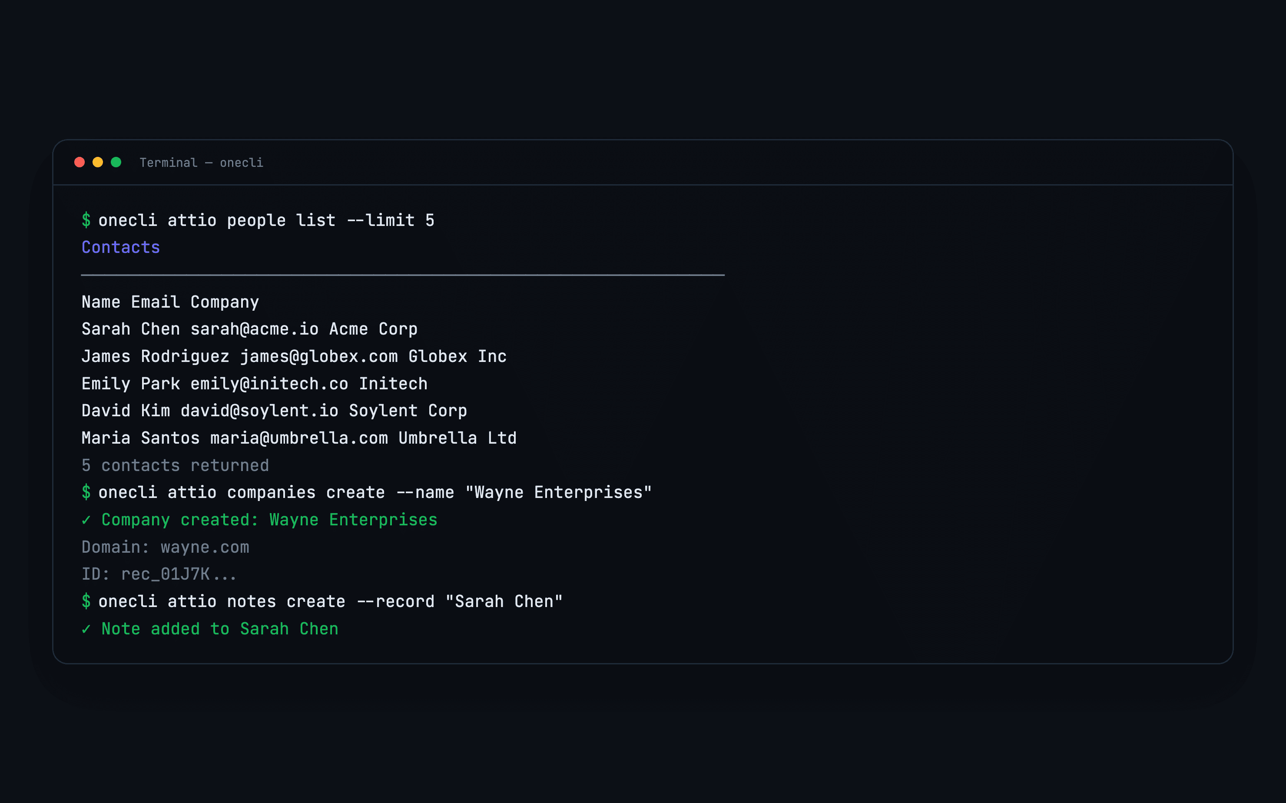Click the checkmark beside Note added

click(x=86, y=629)
